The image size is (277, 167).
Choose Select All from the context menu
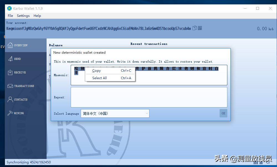point(110,78)
